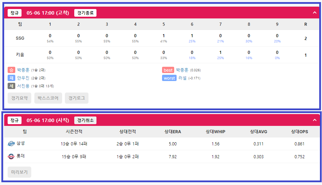The height and width of the screenshot is (185, 322).
Task: Click SSG's 41% value in inning 5
Action: (164, 41)
